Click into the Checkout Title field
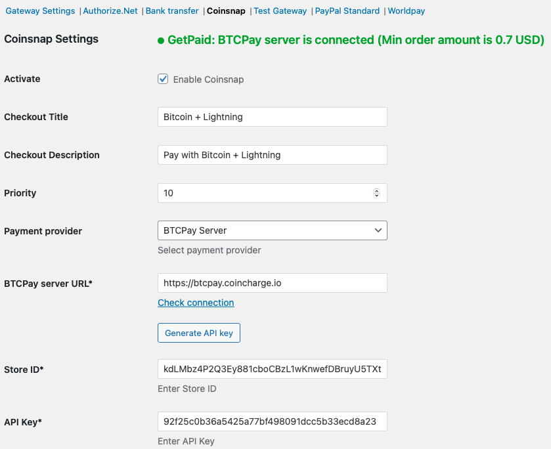 tap(272, 117)
